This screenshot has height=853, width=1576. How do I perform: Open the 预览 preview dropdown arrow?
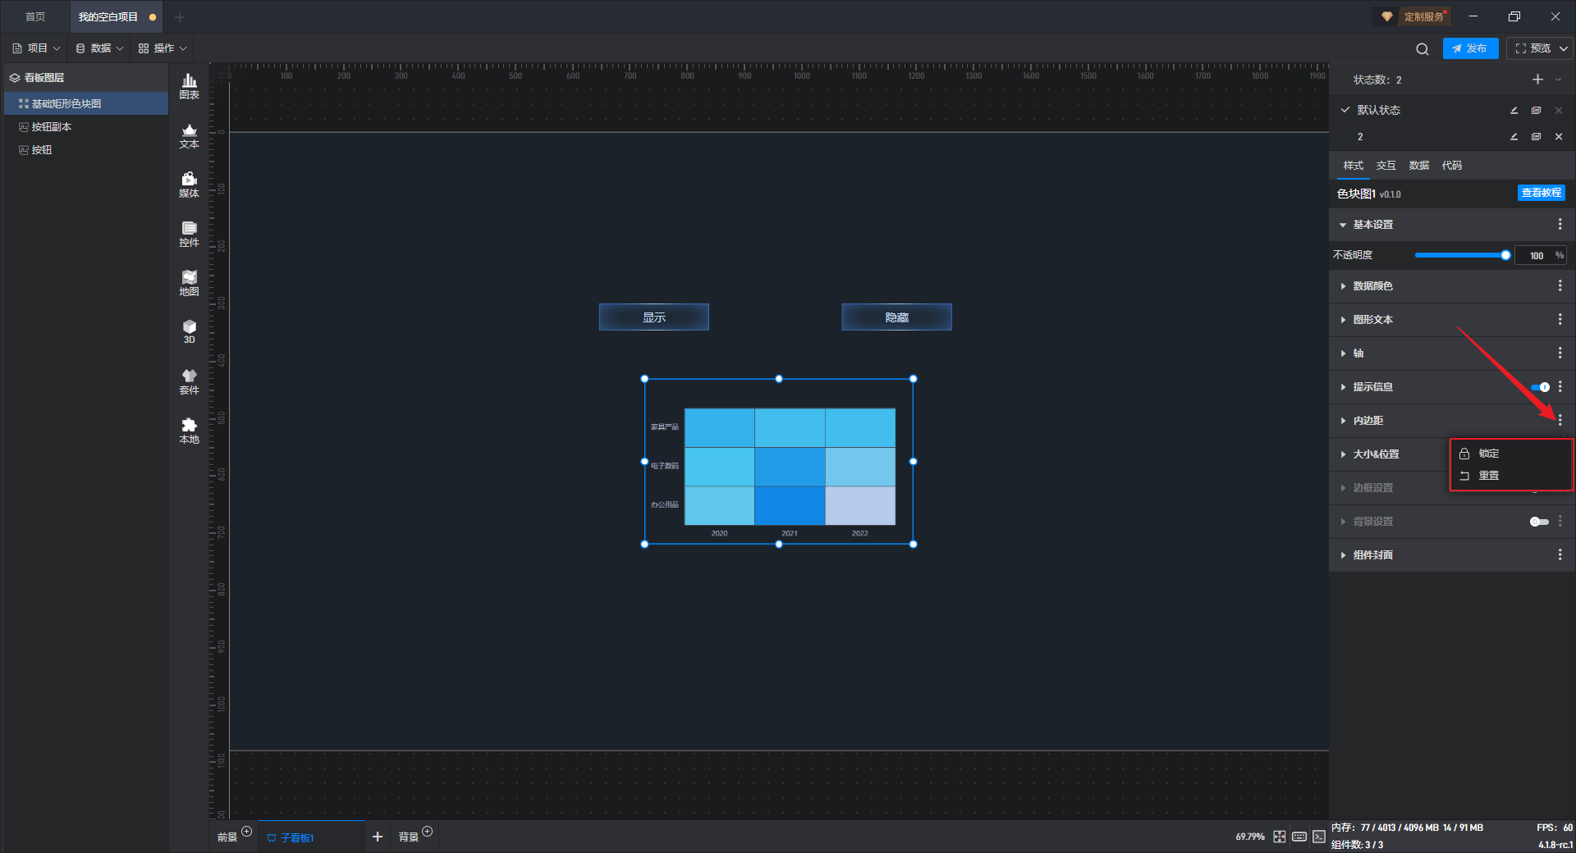click(1563, 48)
